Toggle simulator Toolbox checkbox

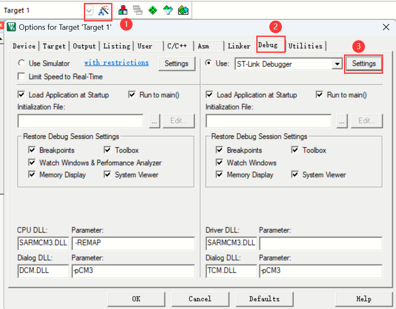tap(107, 150)
